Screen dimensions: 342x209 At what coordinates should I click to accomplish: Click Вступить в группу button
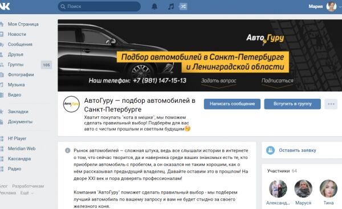tap(292, 104)
